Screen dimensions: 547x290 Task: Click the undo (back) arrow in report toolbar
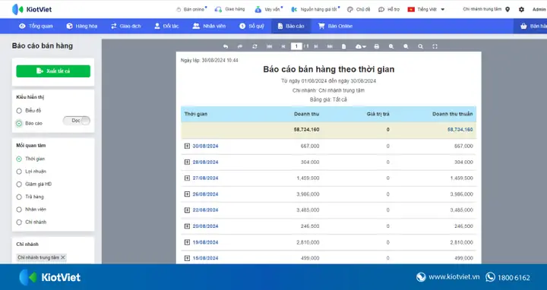[226, 46]
